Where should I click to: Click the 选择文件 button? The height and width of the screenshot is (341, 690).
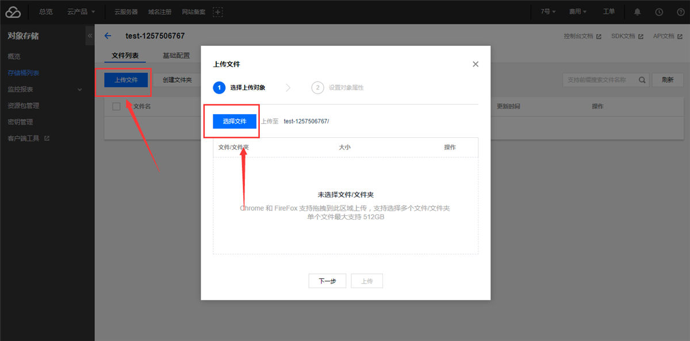tap(233, 122)
